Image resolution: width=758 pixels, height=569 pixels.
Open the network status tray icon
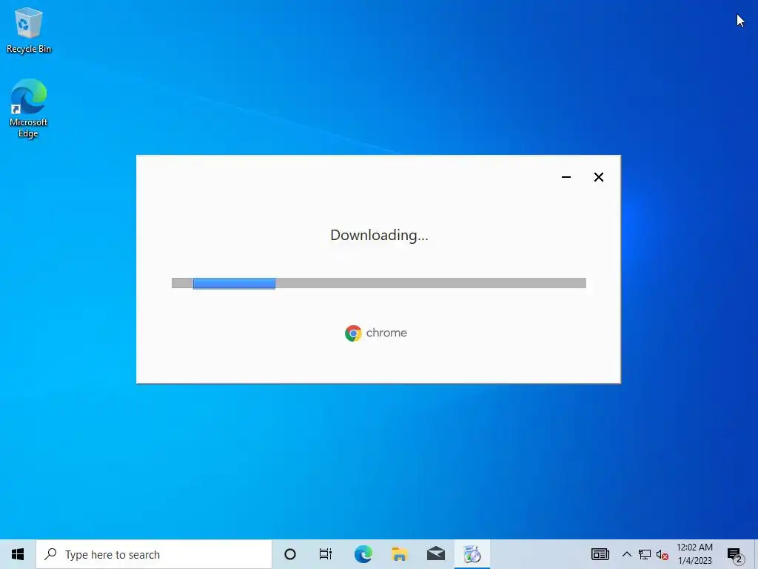click(x=645, y=554)
